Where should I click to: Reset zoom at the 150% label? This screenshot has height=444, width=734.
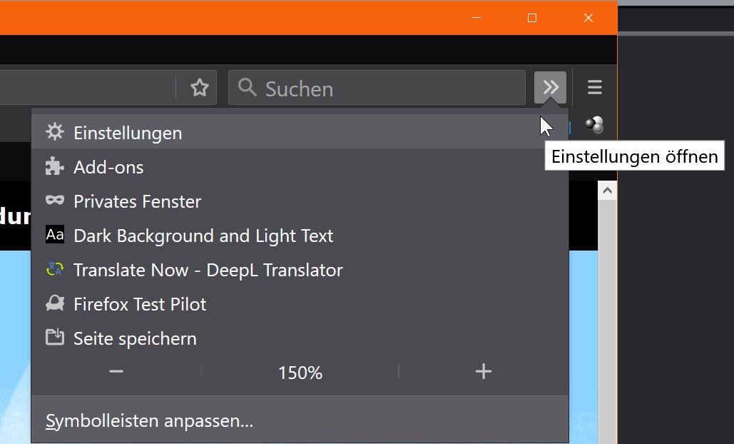300,373
